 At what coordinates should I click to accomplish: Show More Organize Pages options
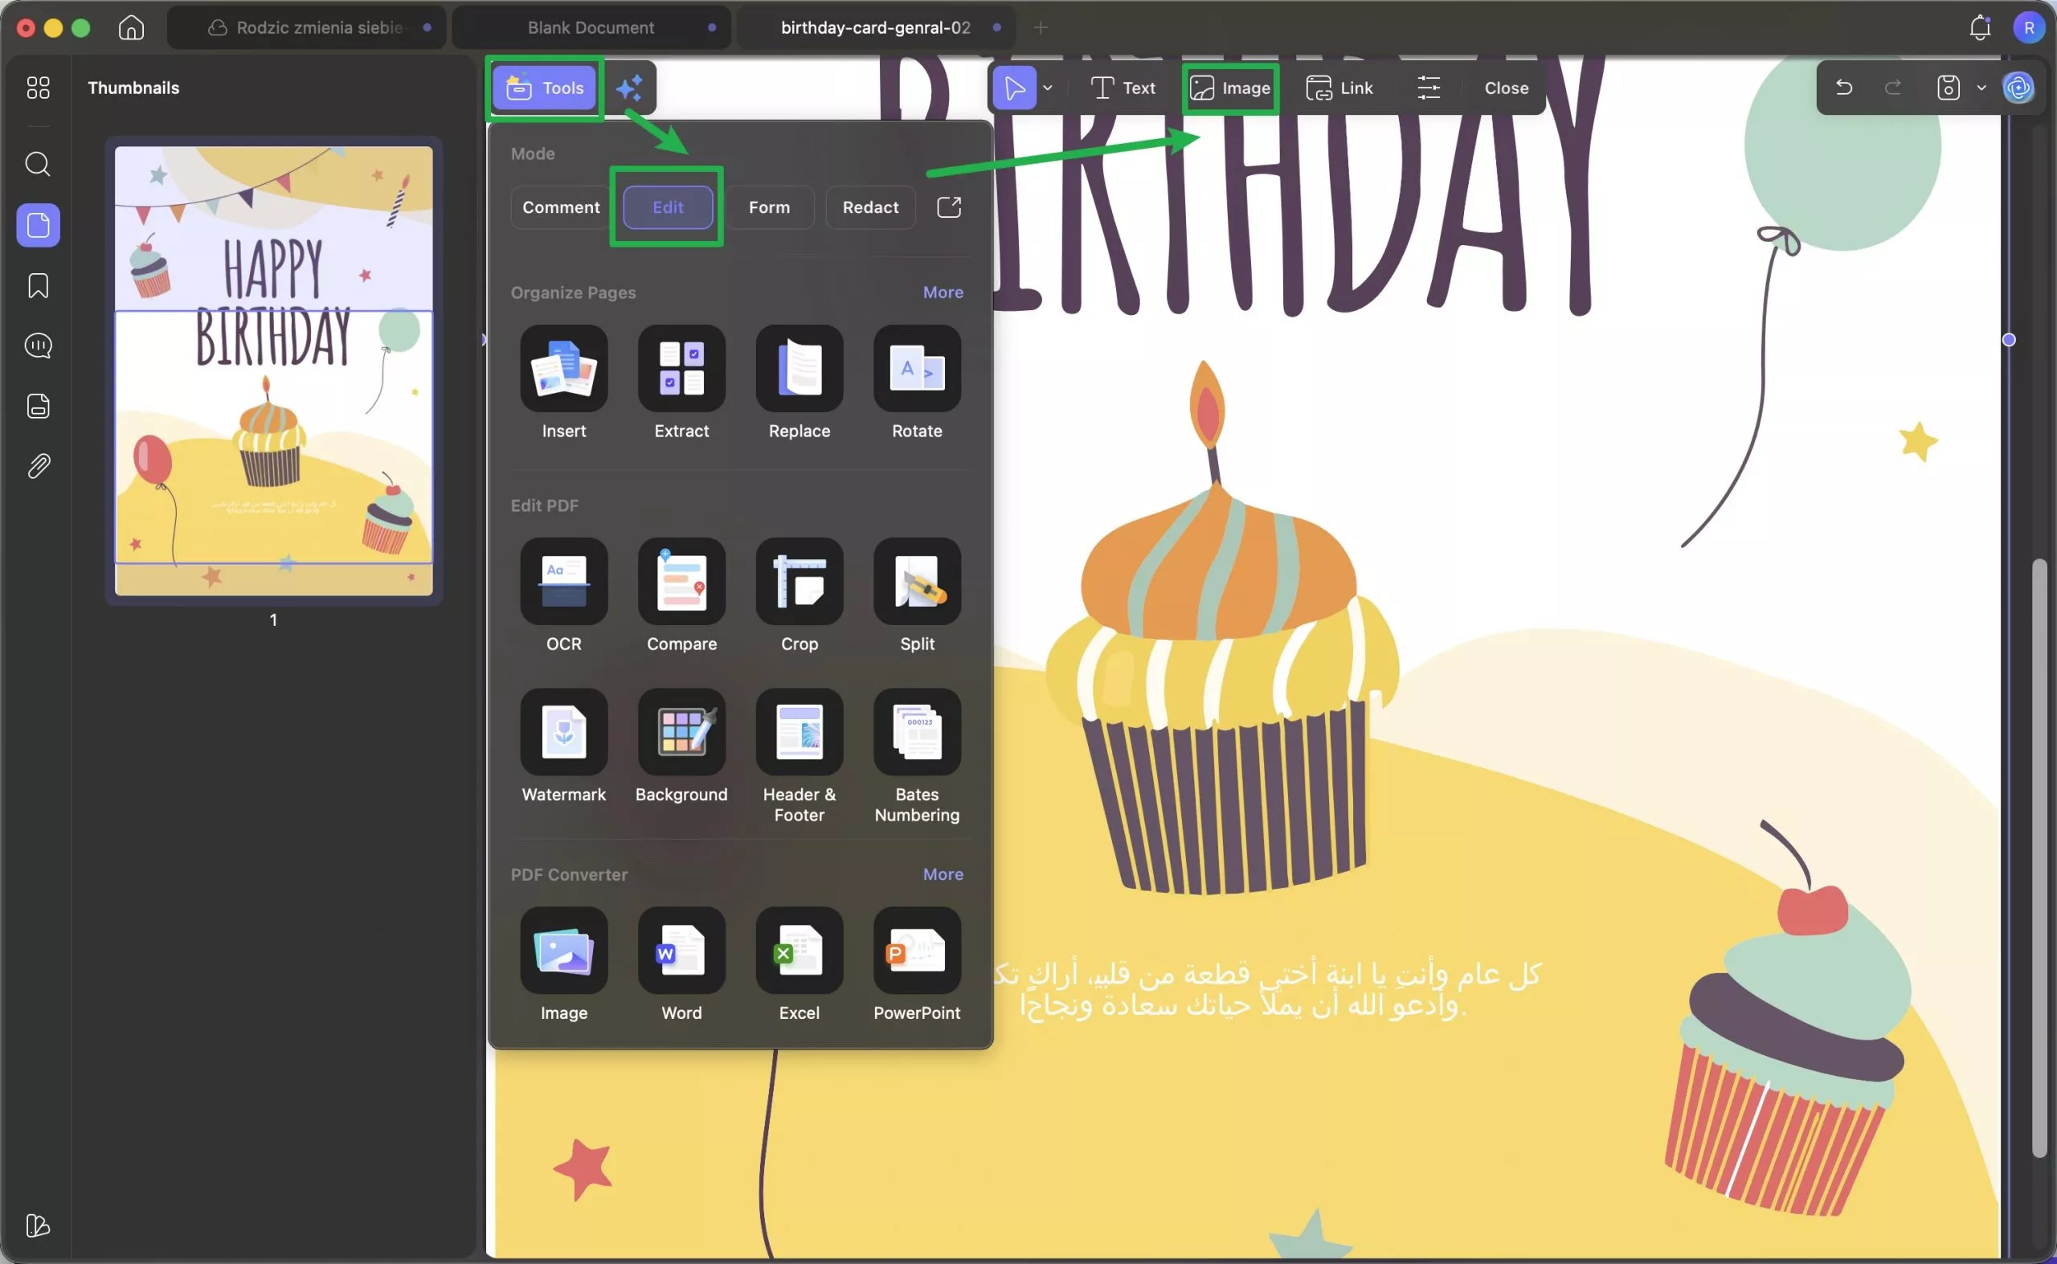pyautogui.click(x=942, y=292)
